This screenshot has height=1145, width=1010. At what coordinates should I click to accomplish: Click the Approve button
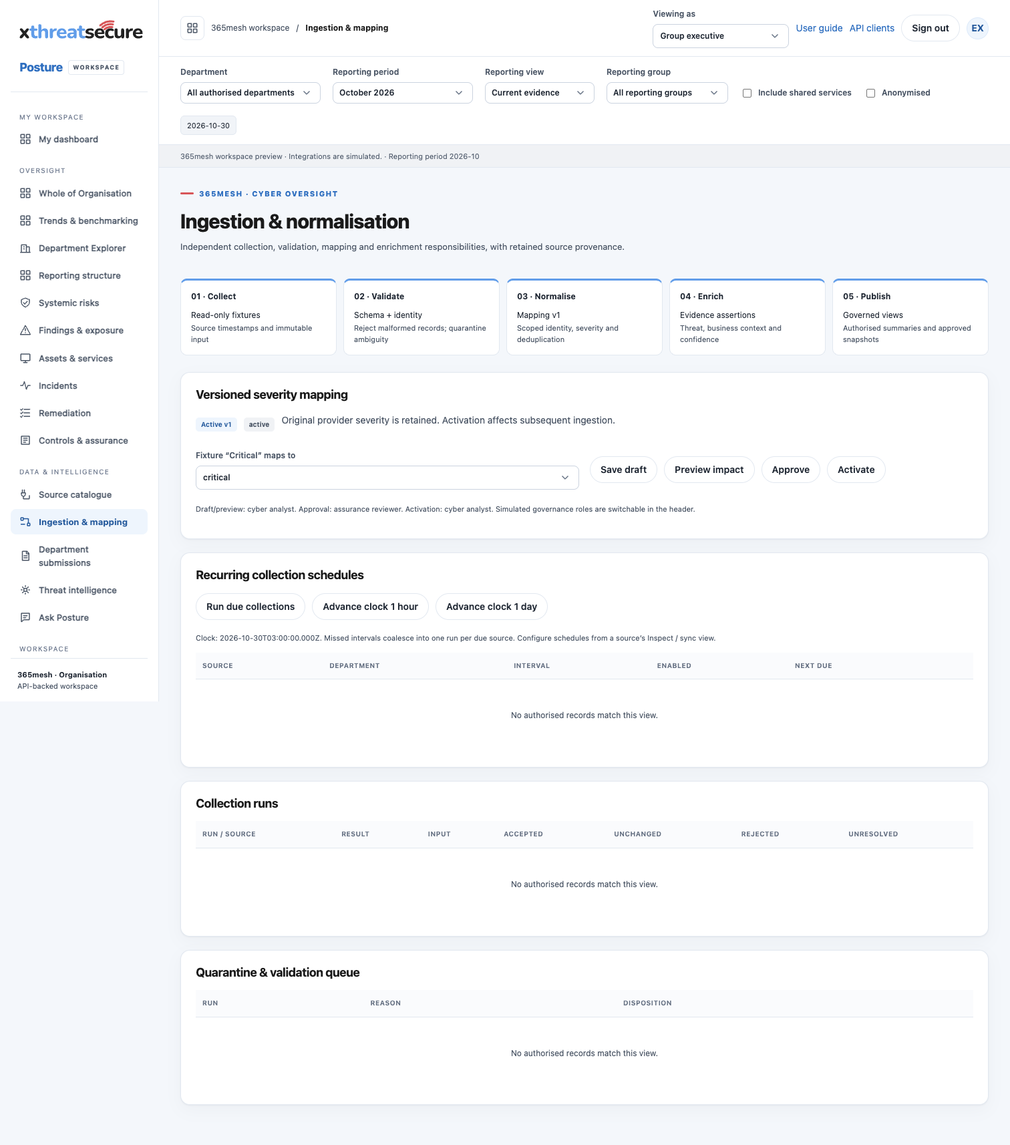(791, 470)
